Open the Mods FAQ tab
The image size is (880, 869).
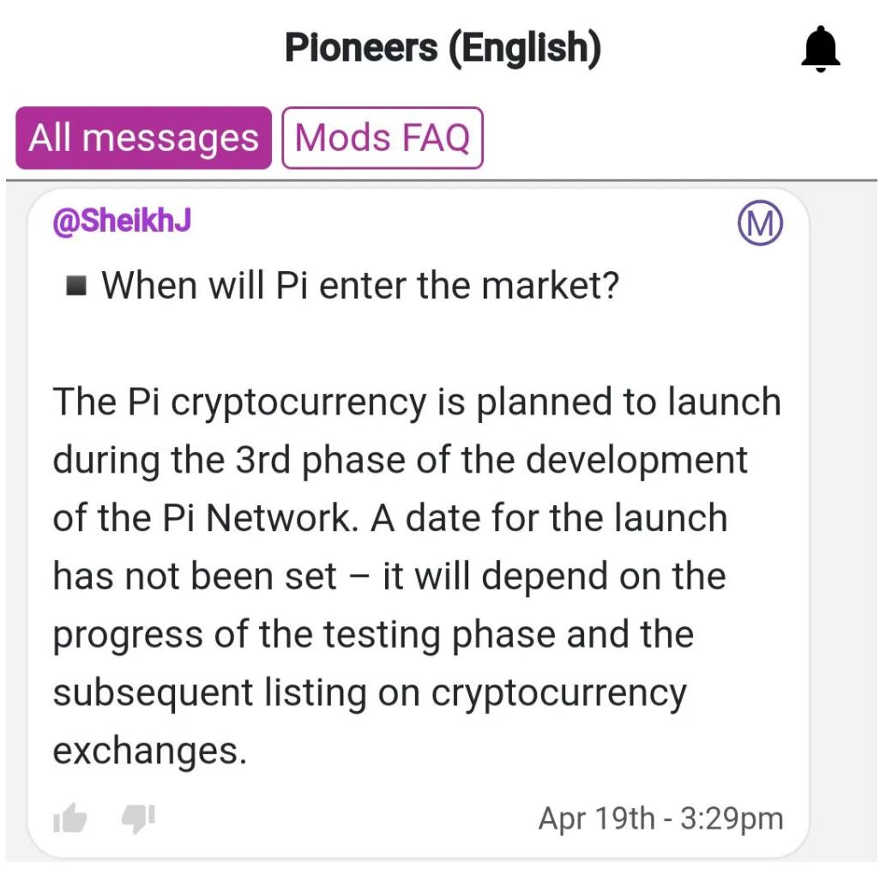point(383,137)
